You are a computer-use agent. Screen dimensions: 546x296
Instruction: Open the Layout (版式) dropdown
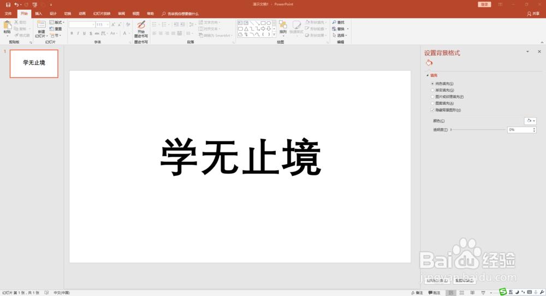[x=57, y=22]
